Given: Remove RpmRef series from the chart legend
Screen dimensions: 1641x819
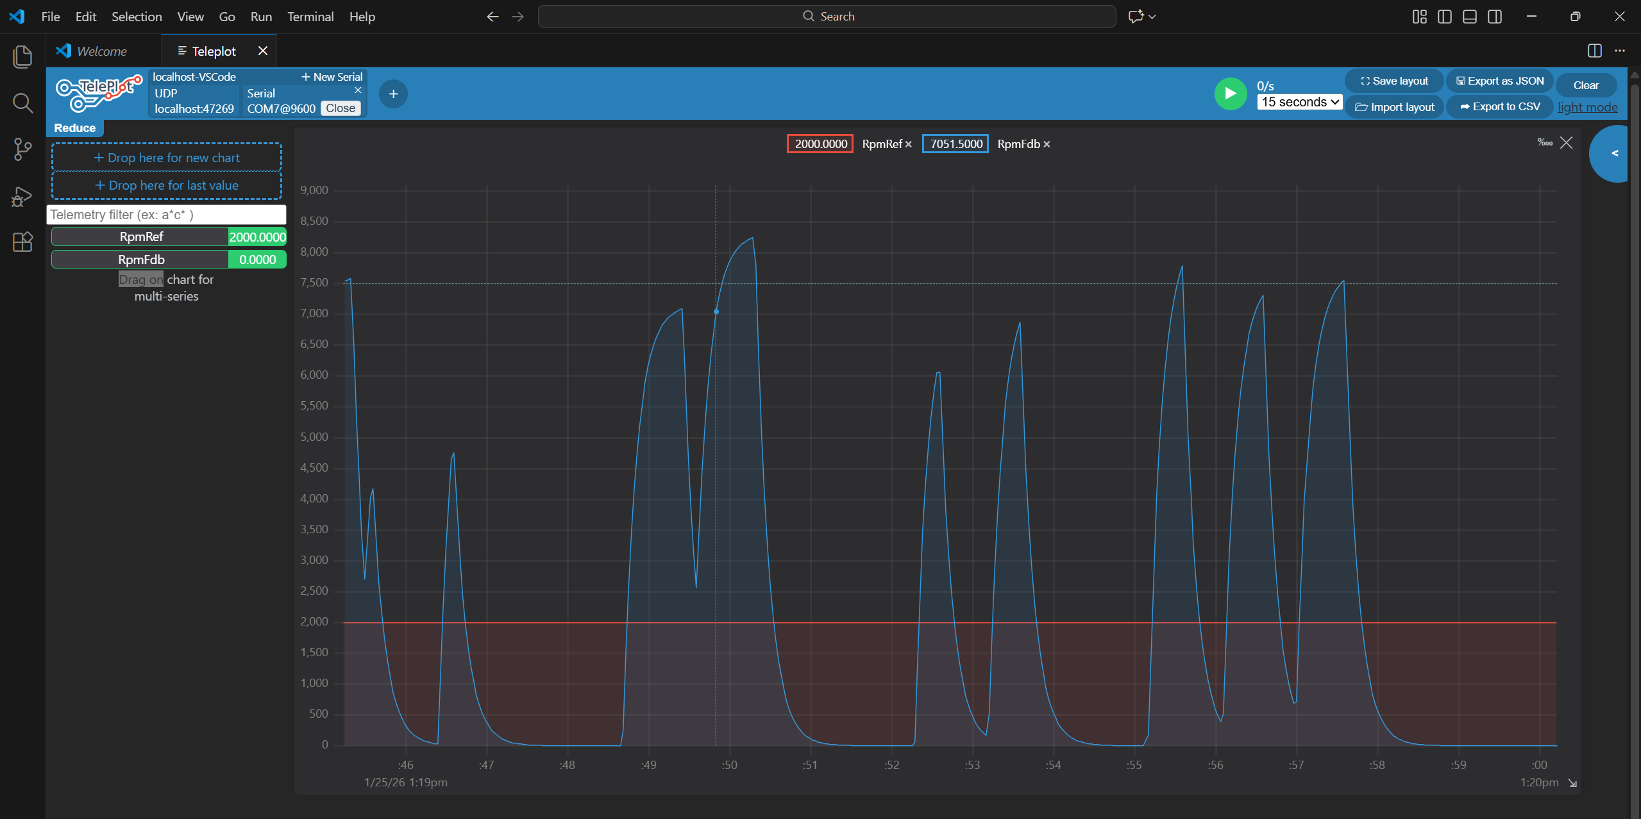Looking at the screenshot, I should (908, 144).
